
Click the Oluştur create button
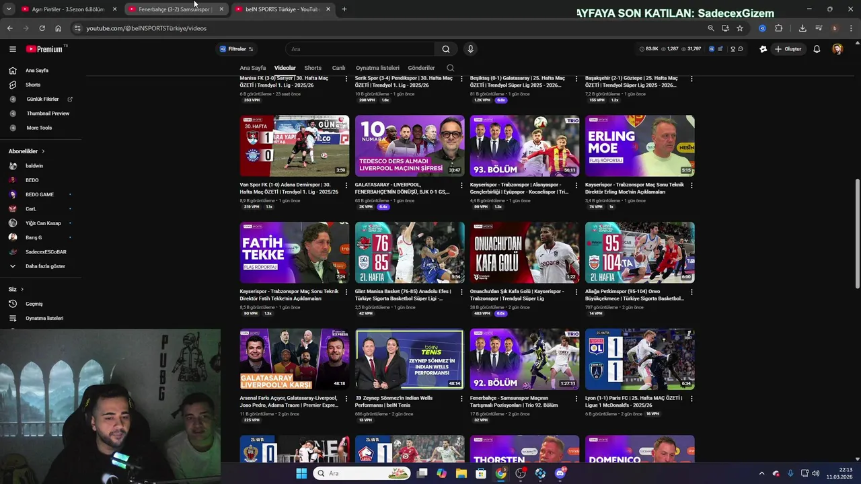[x=788, y=49]
